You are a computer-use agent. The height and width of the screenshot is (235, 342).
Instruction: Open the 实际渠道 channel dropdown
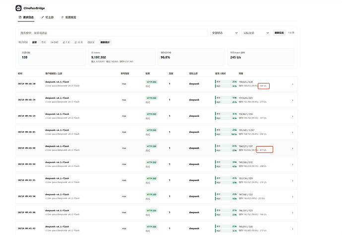coord(256,33)
